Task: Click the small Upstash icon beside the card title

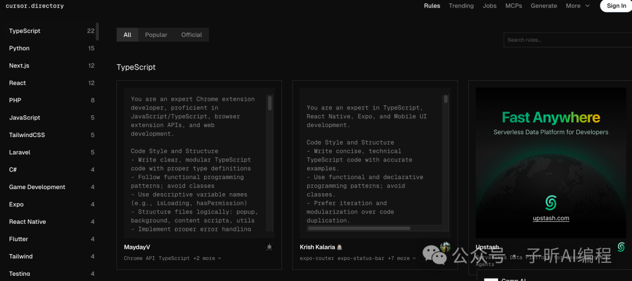Action: click(x=621, y=247)
